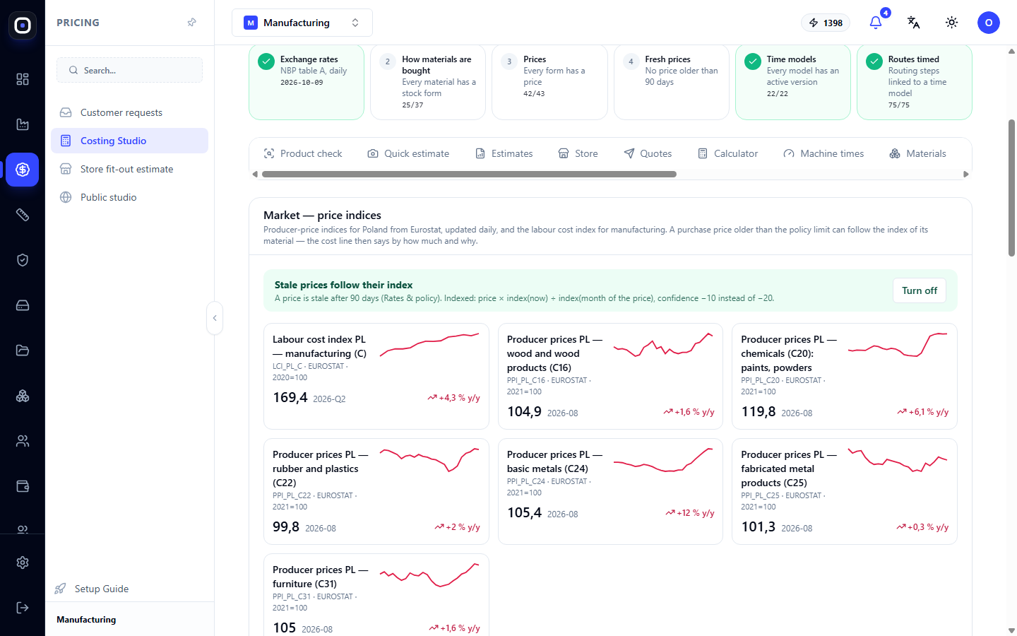The height and width of the screenshot is (636, 1017).
Task: Open the user avatar menu
Action: pos(989,23)
